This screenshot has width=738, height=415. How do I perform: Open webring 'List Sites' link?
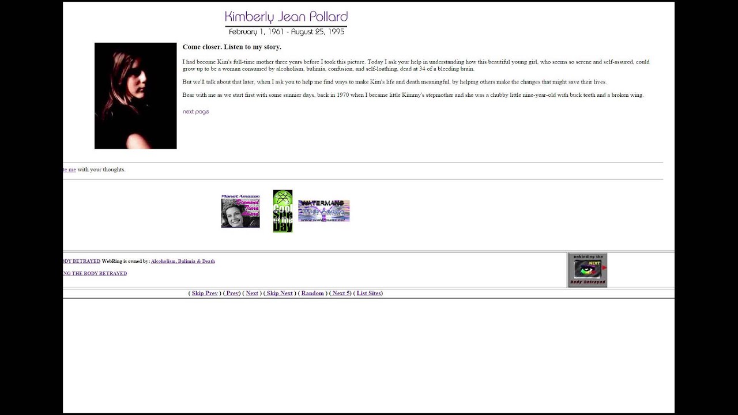pyautogui.click(x=368, y=293)
